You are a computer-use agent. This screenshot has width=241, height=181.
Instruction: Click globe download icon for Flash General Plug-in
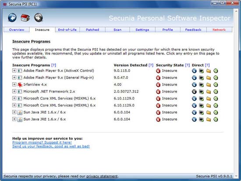pyautogui.click(x=194, y=78)
